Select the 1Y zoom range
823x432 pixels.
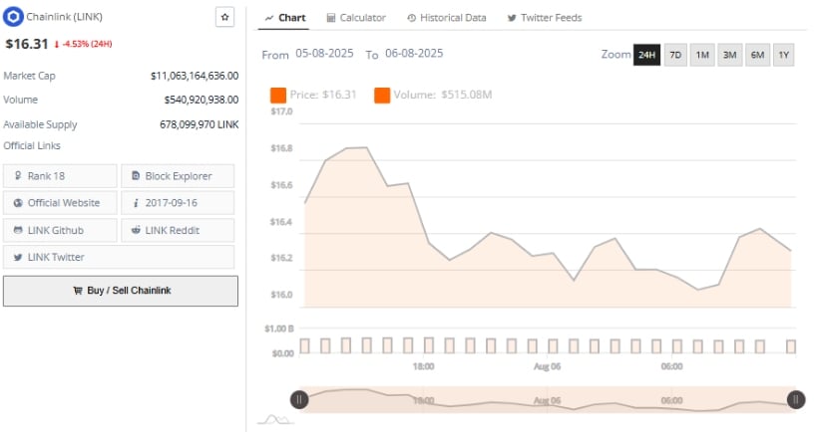pyautogui.click(x=784, y=55)
